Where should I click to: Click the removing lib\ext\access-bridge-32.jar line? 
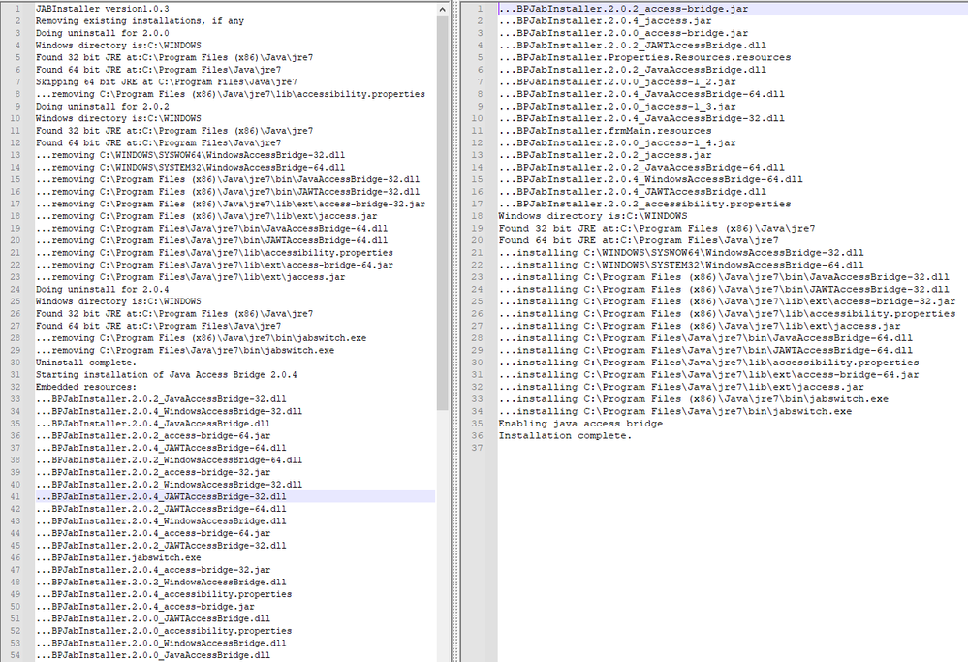click(x=231, y=204)
